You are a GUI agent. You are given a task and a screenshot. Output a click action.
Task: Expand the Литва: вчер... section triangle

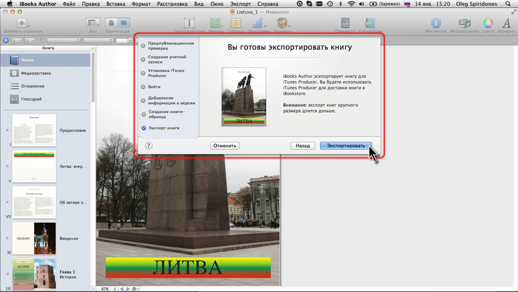(8, 166)
